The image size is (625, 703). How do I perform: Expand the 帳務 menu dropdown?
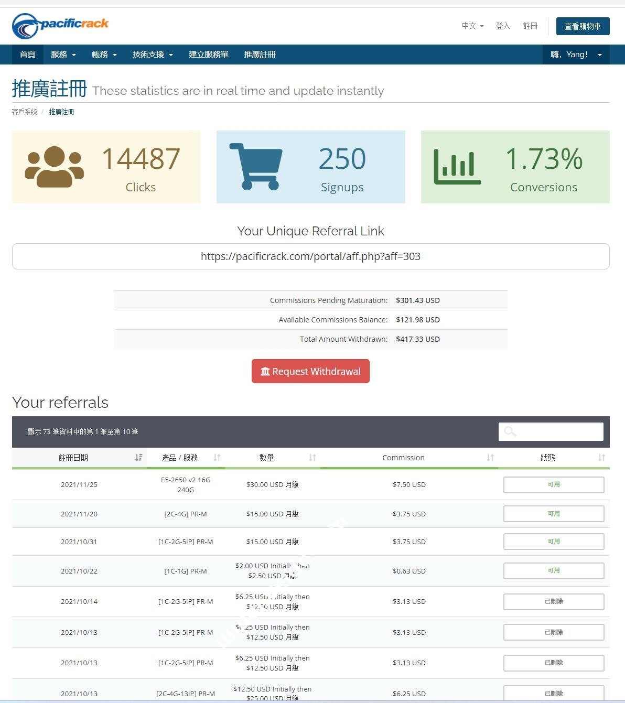(x=104, y=55)
